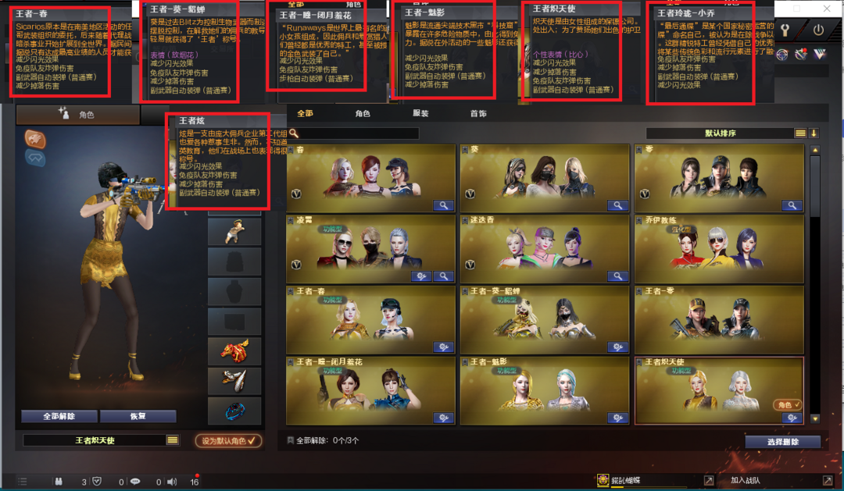Click the magnifier icon on 春 card
The width and height of the screenshot is (844, 491).
[443, 205]
